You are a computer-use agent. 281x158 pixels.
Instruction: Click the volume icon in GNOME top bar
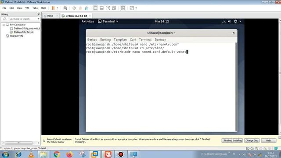pyautogui.click(x=230, y=22)
